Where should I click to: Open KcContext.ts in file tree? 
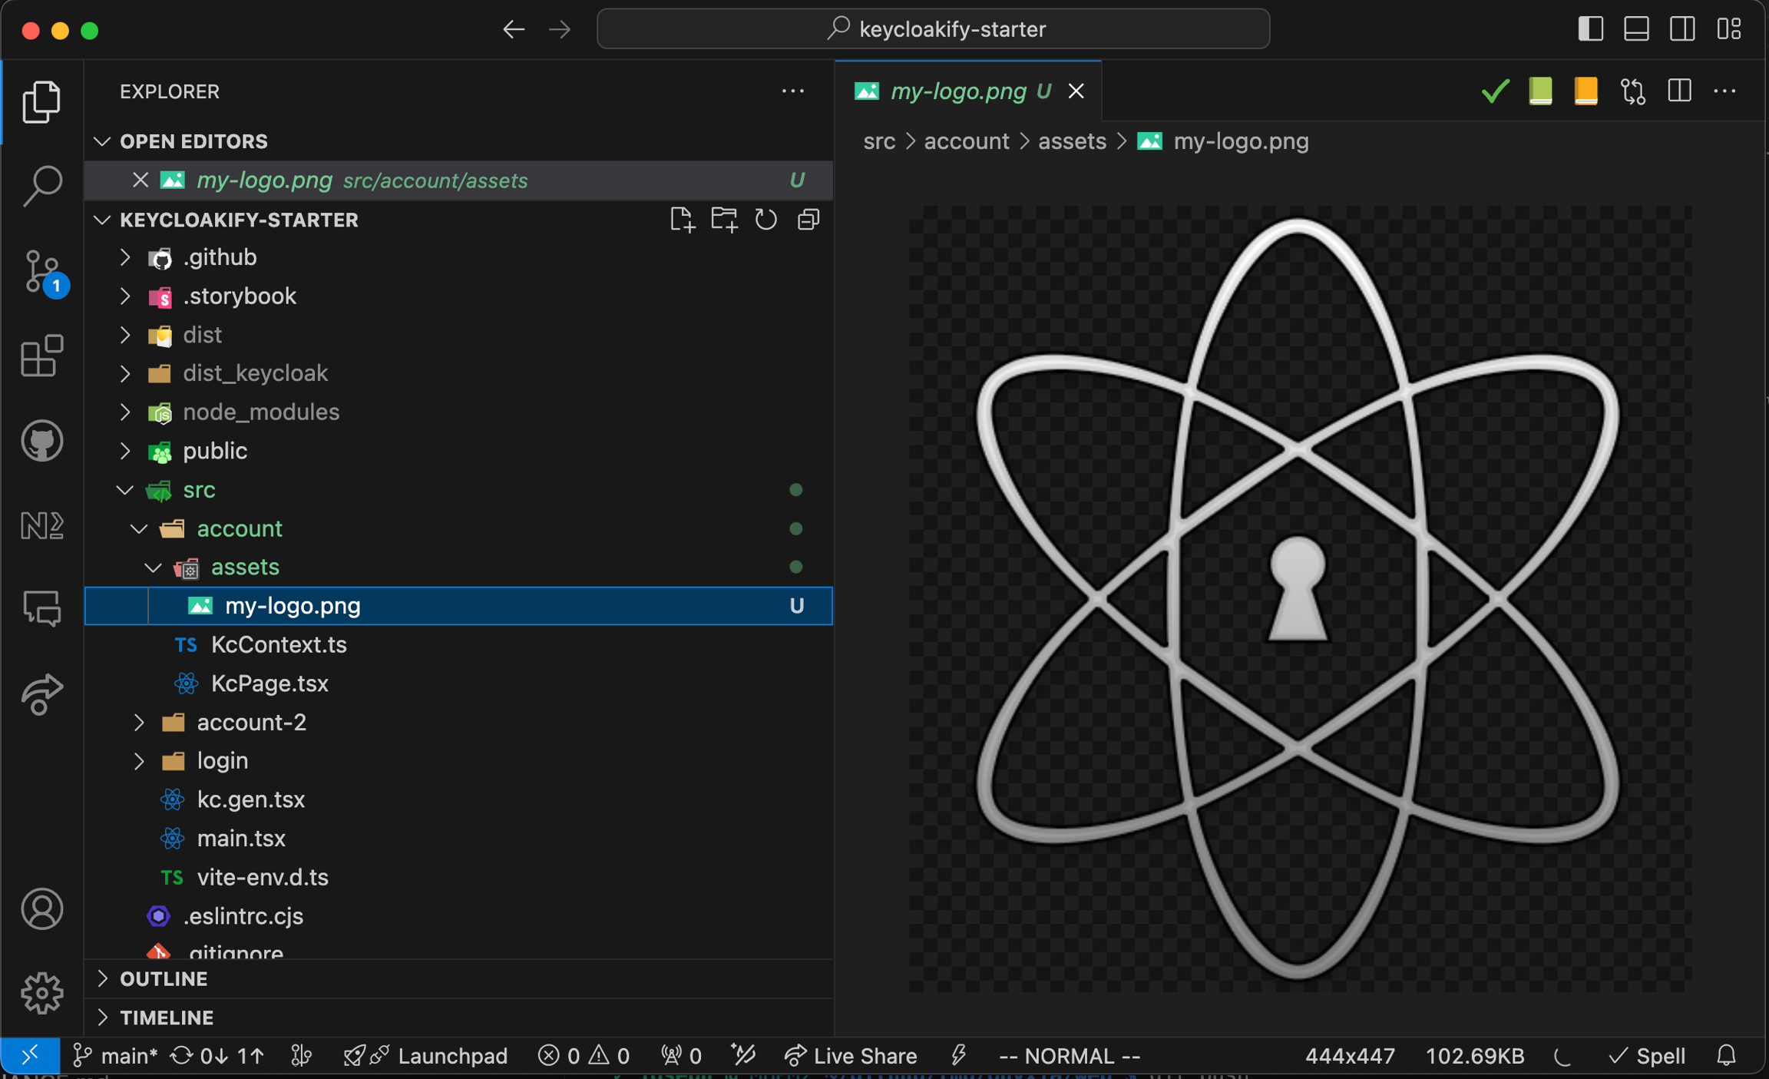pos(279,645)
